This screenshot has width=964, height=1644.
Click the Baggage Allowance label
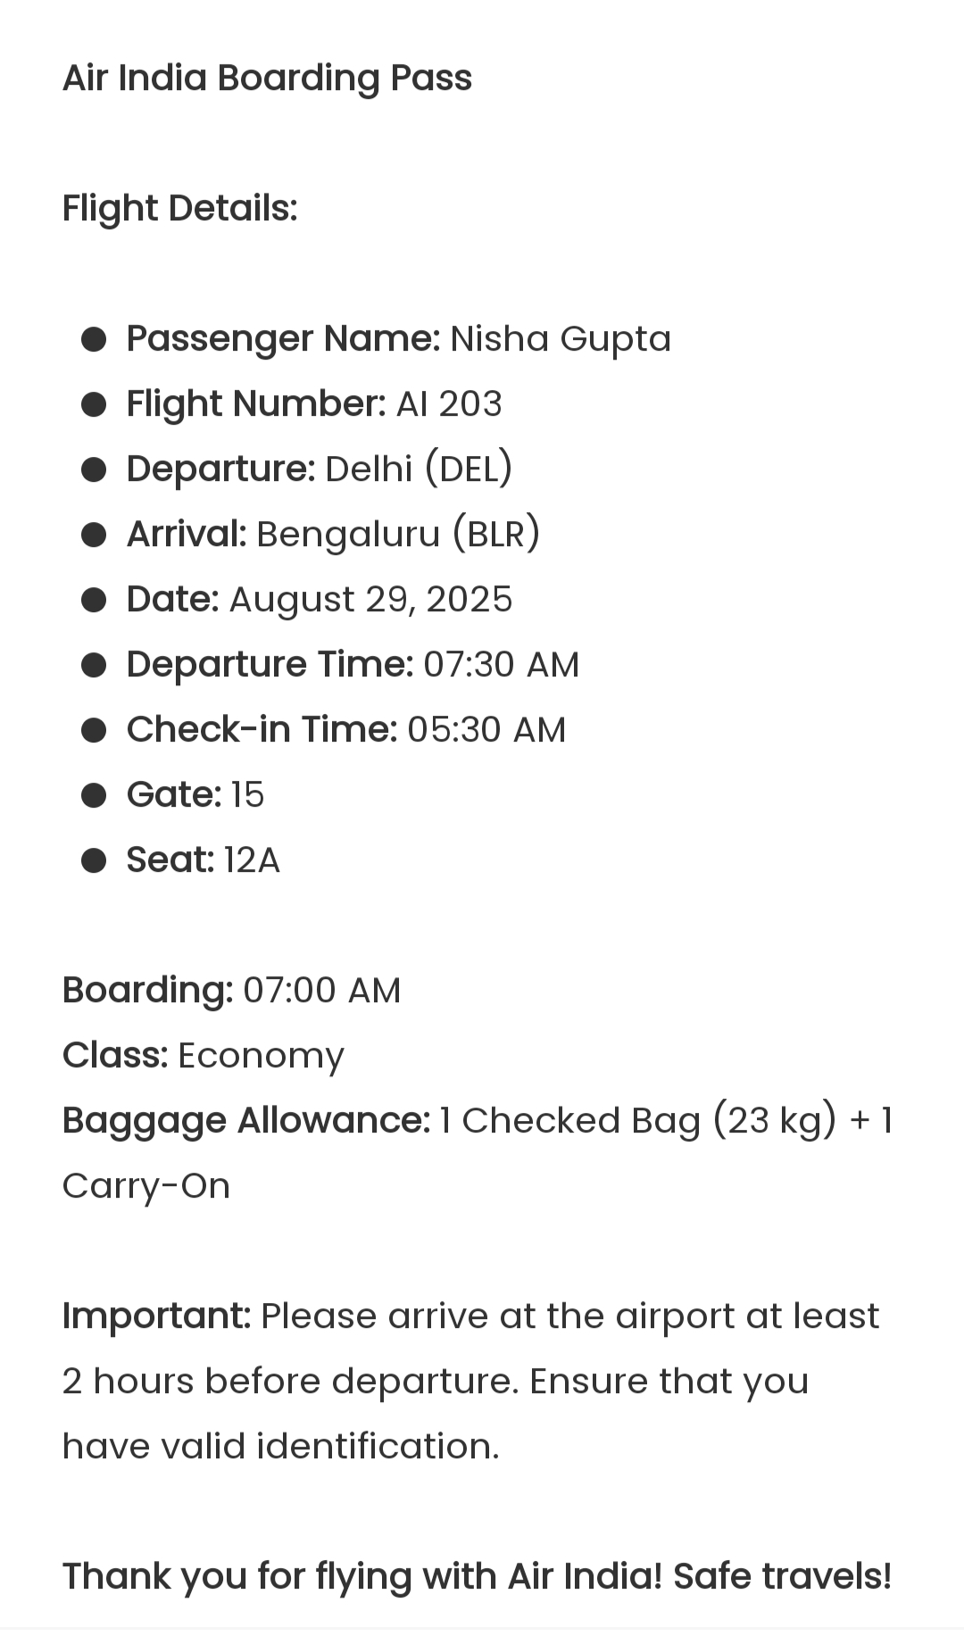click(246, 1121)
